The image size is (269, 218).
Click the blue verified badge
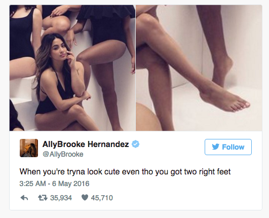[135, 144]
